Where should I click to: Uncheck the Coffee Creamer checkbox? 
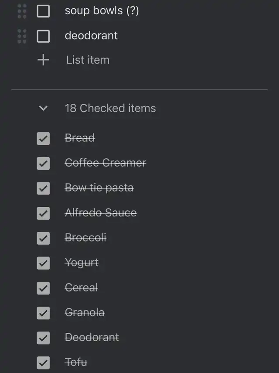43,163
